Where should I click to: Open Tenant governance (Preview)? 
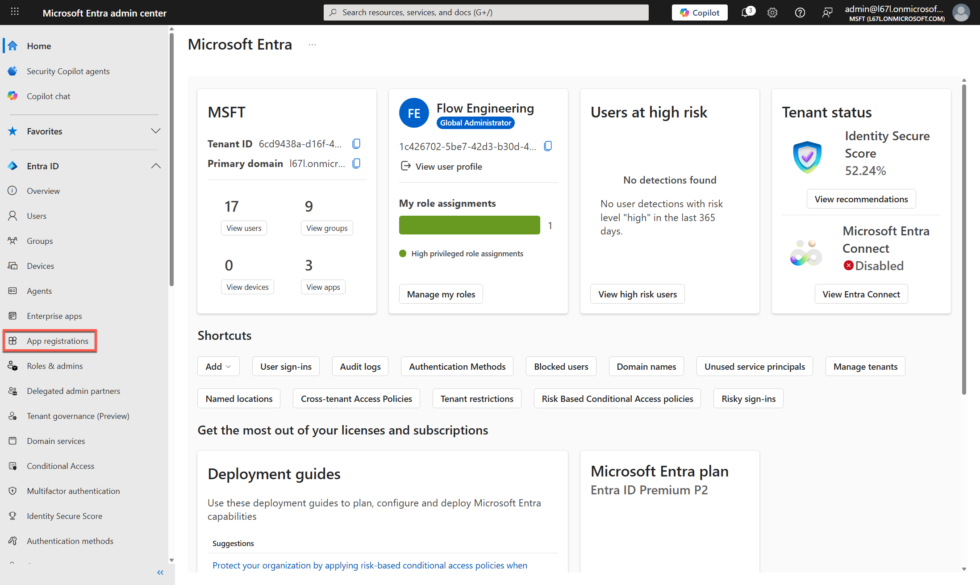click(x=78, y=416)
